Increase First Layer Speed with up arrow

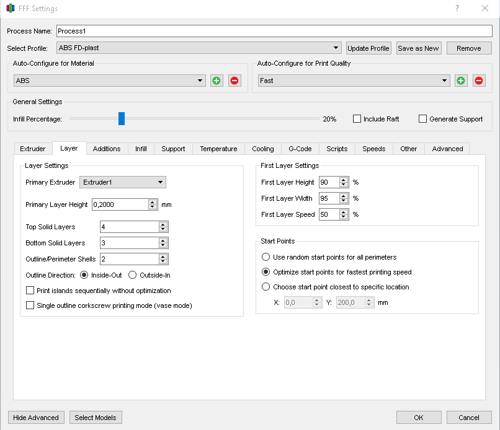coord(344,212)
